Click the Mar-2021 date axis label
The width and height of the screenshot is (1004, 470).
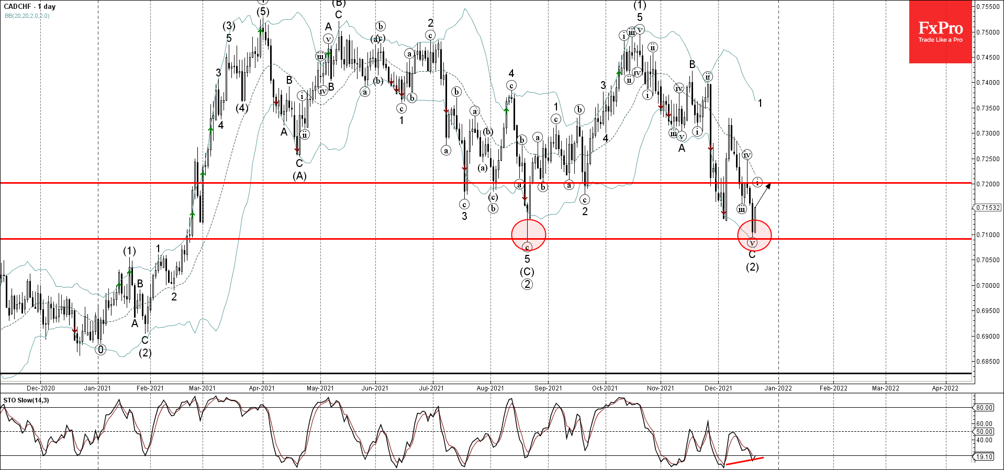coord(202,388)
